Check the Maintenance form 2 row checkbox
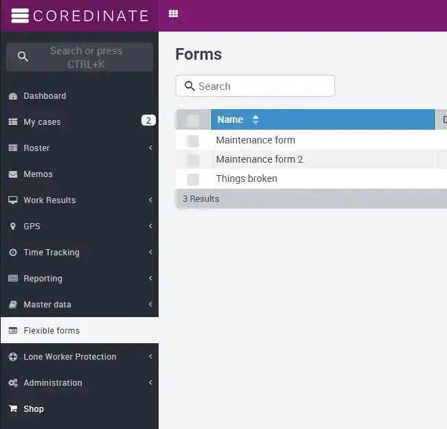 [193, 160]
